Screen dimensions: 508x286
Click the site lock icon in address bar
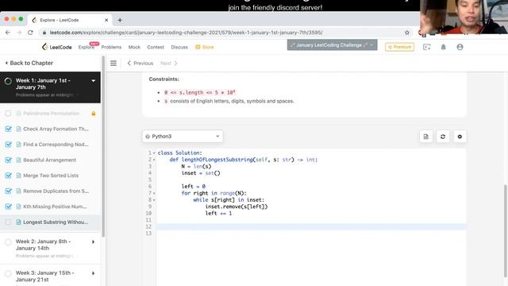pos(44,33)
